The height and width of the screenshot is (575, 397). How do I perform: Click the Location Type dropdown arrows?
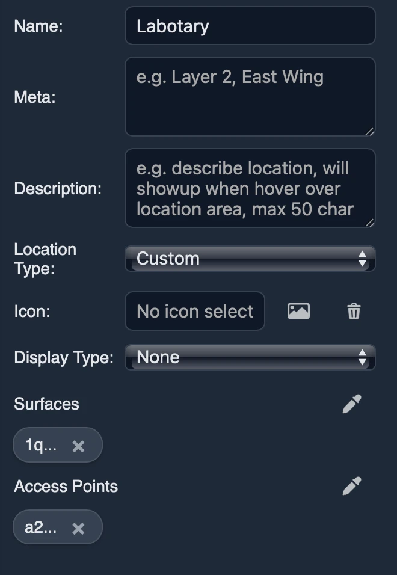pyautogui.click(x=362, y=258)
